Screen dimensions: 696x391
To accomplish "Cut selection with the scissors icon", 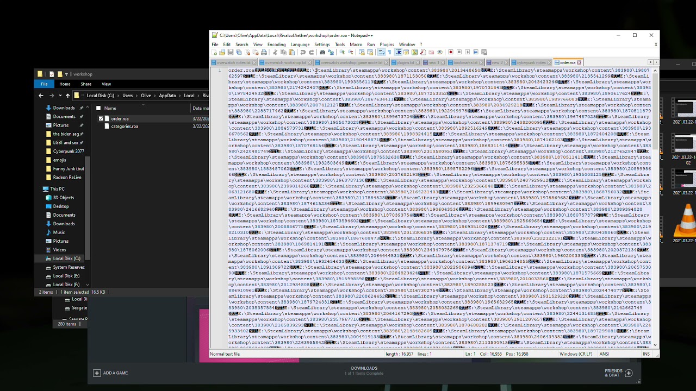I will pyautogui.click(x=275, y=52).
